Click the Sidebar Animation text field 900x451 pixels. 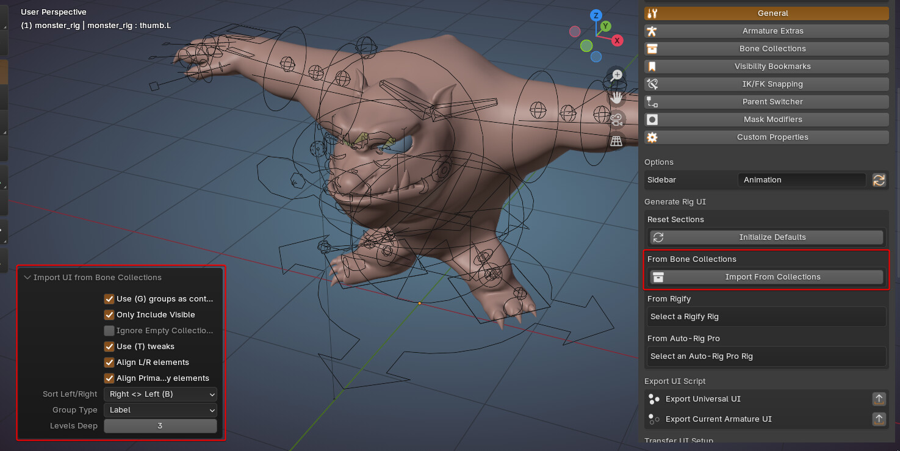click(802, 180)
